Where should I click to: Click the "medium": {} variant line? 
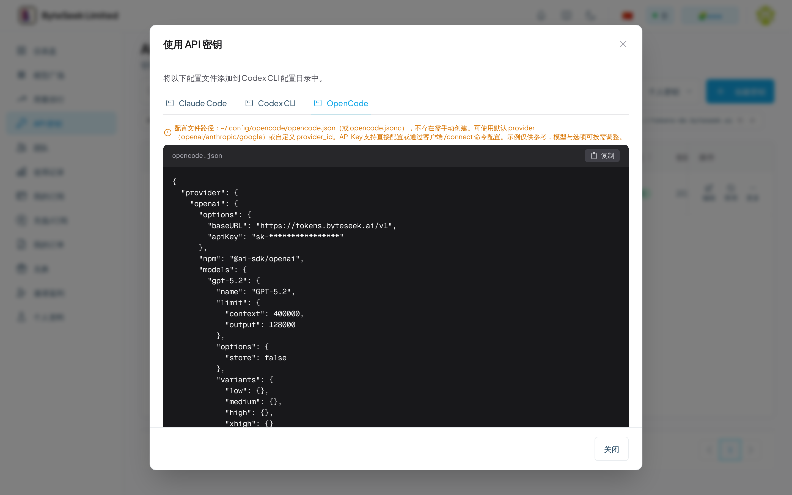(x=253, y=402)
